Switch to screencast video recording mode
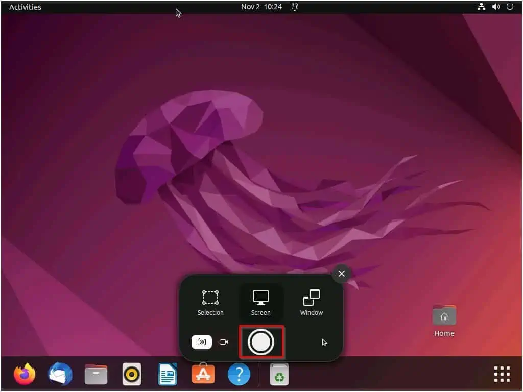Screen dimensions: 523x392 [223, 342]
